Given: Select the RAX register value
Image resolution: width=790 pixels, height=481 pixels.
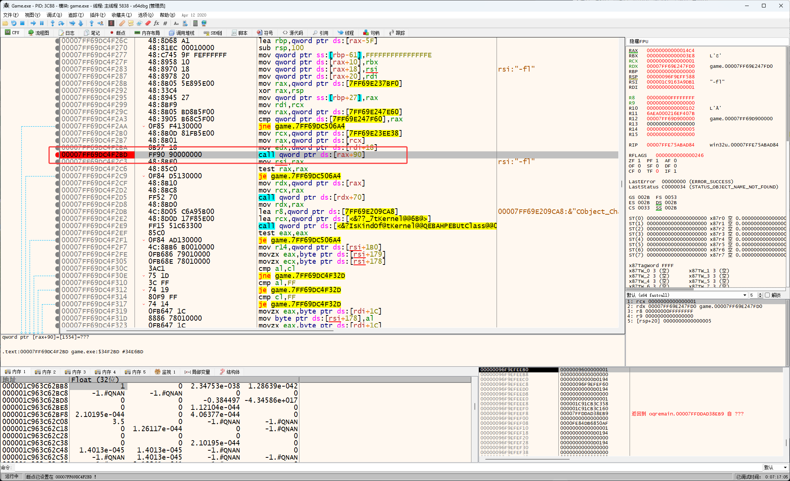Looking at the screenshot, I should [x=670, y=51].
